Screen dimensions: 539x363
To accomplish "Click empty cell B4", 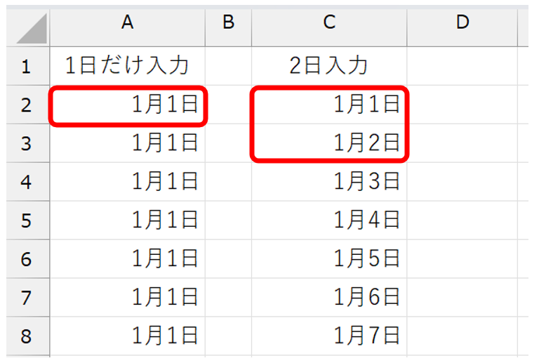I will coord(228,182).
